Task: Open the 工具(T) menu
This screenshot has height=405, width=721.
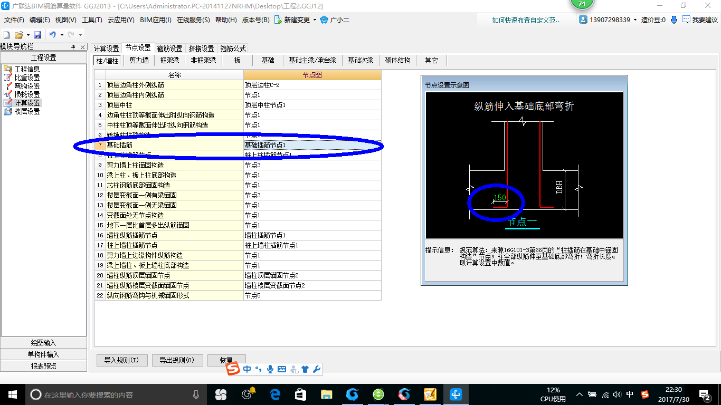Action: (92, 20)
